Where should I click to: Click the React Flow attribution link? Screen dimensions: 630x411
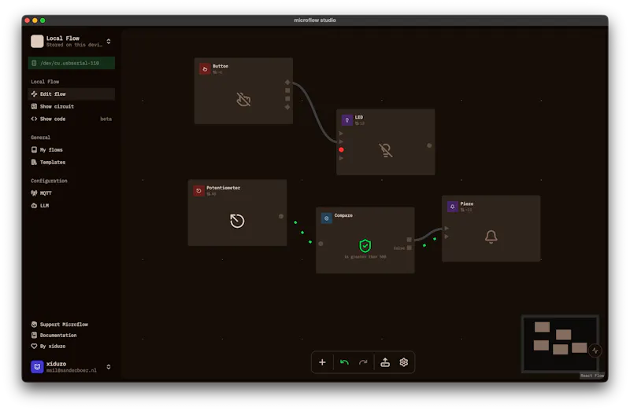592,376
